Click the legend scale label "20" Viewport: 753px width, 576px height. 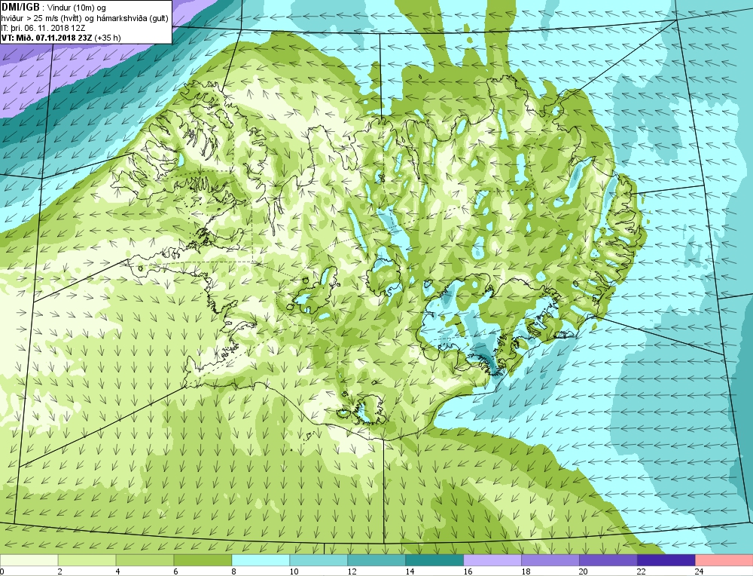(x=584, y=571)
